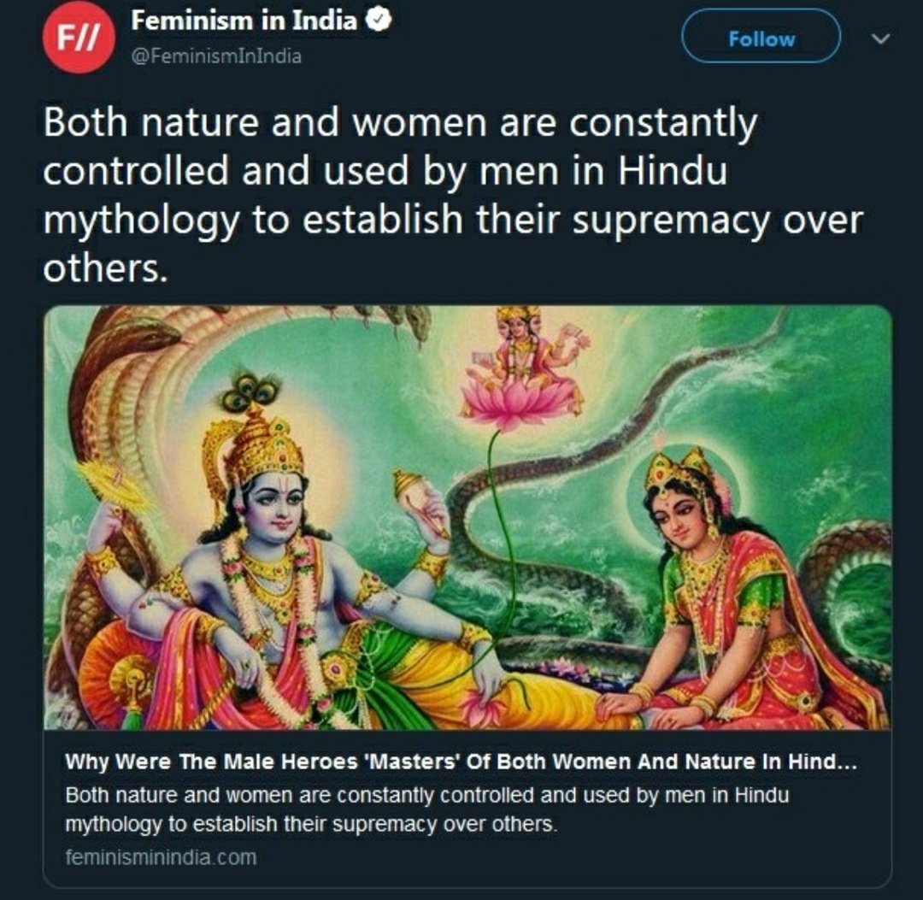Click the word 'others.' ending the tweet
Viewport: 923px width, 900px height.
[105, 268]
